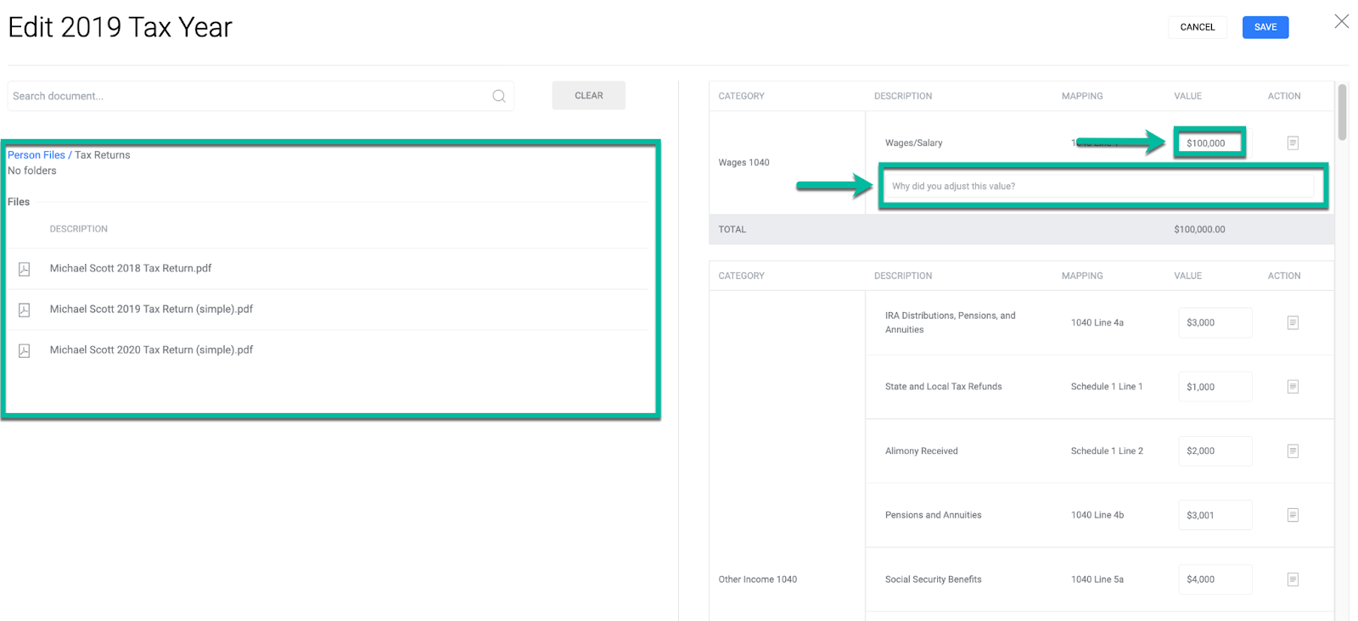This screenshot has width=1358, height=621.
Task: Click Social Security Benefits action note icon
Action: click(1293, 579)
